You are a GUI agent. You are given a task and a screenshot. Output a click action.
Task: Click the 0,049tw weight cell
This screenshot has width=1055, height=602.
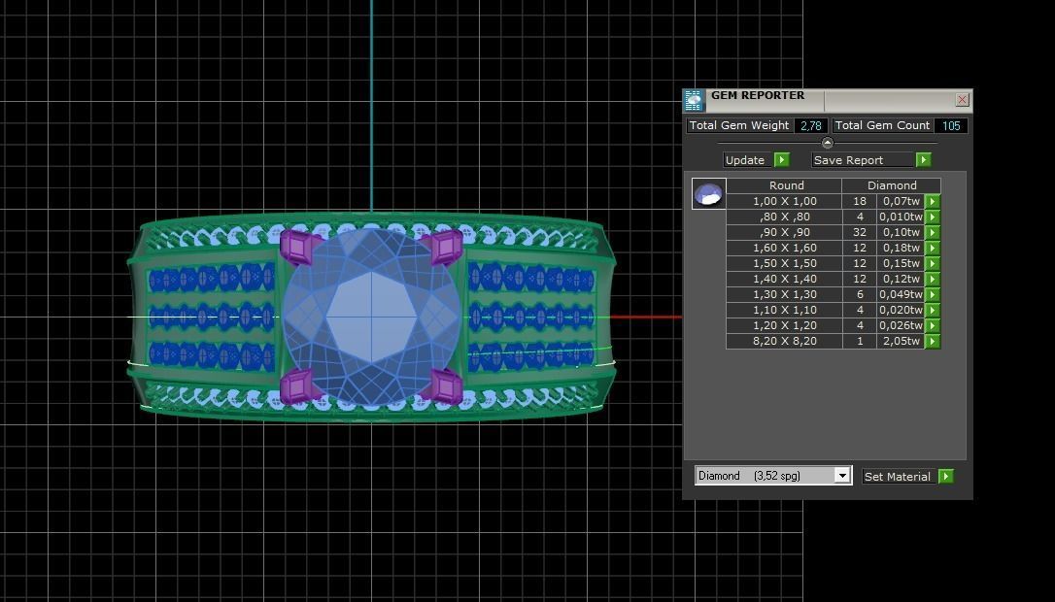901,294
